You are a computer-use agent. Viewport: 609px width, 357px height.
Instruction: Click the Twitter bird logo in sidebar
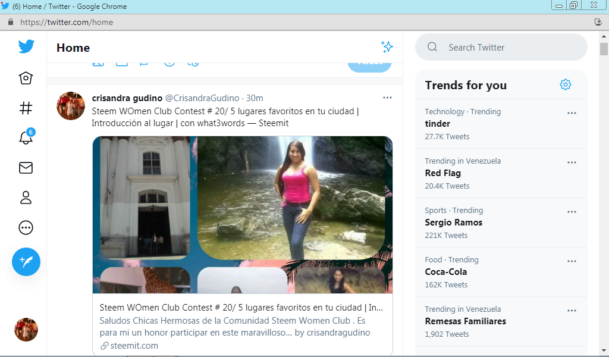[26, 46]
